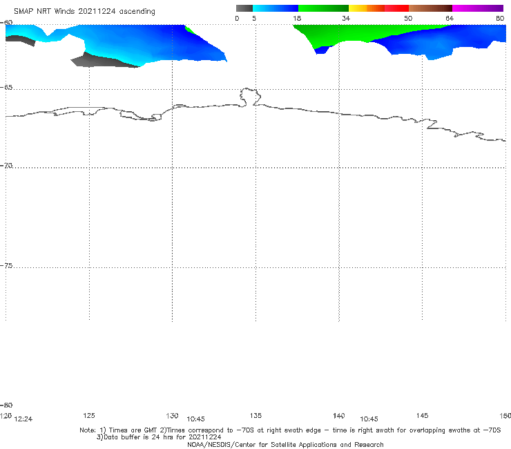This screenshot has width=511, height=449.
Task: Click the magenta-purple 64-80 colorbar segment
Action: tap(478, 8)
